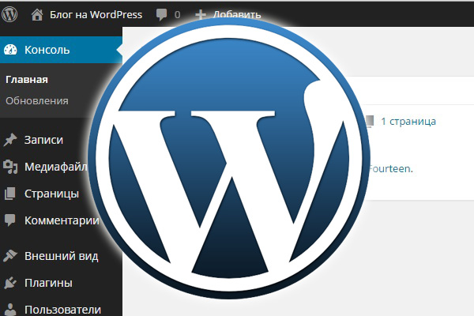Click the pushpin icon for Записи
The image size is (474, 316).
point(10,140)
